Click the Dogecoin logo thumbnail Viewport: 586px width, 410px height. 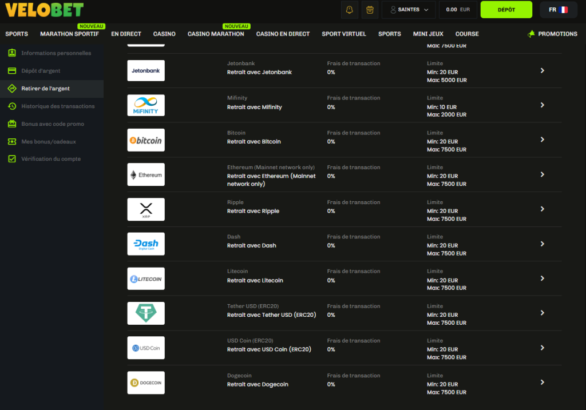coord(146,383)
